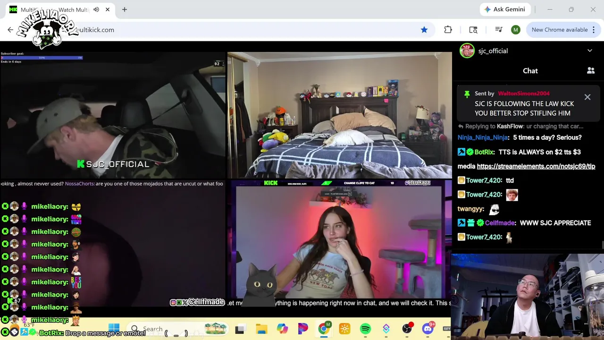
Task: Dismiss the pinned message with X
Action: pos(587,97)
